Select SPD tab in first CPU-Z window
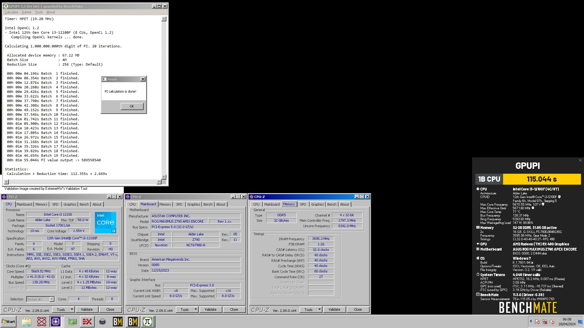This screenshot has height=328, width=584. (55, 204)
